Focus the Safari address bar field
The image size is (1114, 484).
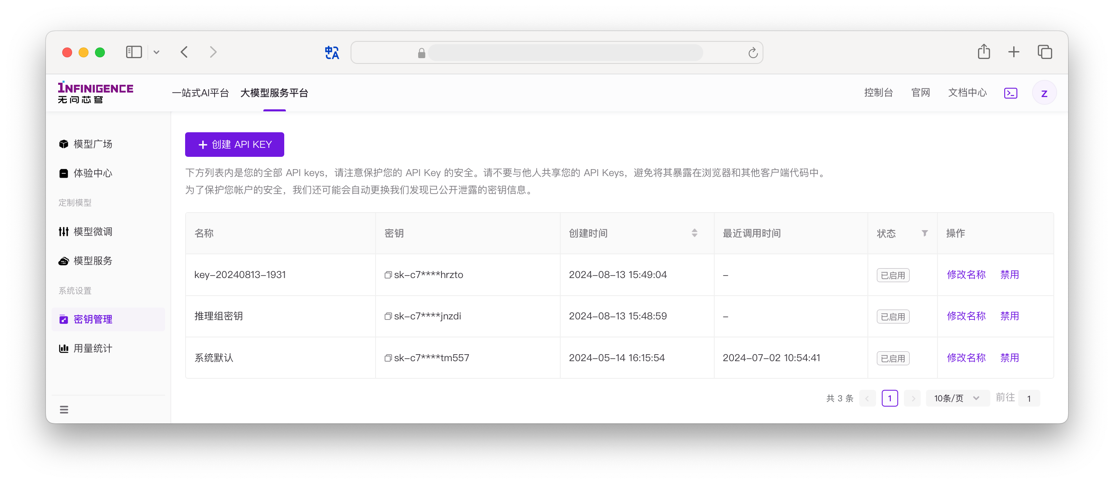[x=557, y=52]
